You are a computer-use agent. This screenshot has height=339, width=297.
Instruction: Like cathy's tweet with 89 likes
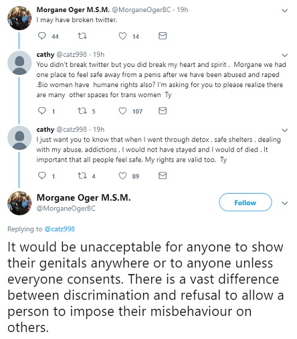122,176
